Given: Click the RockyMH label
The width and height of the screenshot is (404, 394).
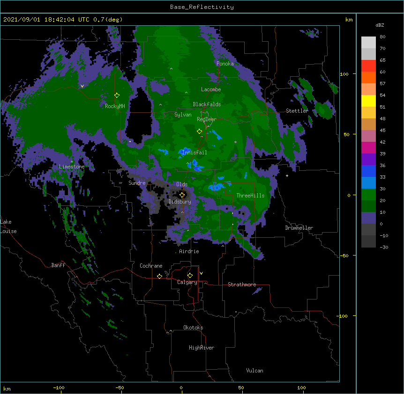Looking at the screenshot, I should pyautogui.click(x=115, y=106).
